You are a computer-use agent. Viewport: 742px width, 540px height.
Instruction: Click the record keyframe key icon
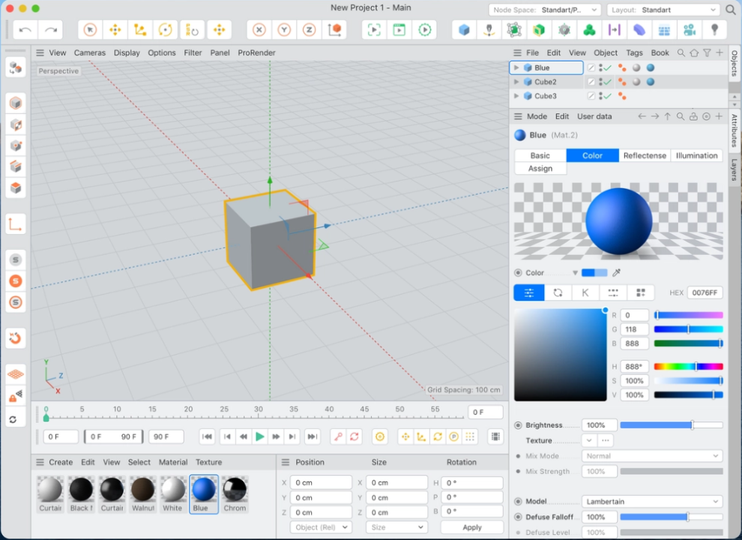337,436
